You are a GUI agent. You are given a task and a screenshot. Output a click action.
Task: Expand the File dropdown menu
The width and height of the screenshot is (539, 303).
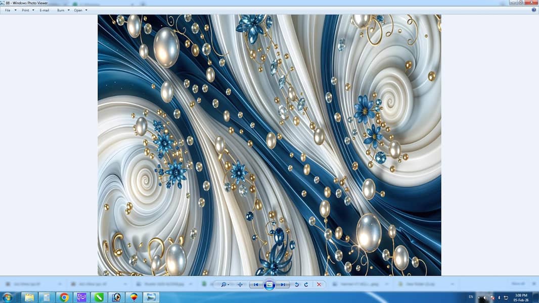tap(10, 10)
